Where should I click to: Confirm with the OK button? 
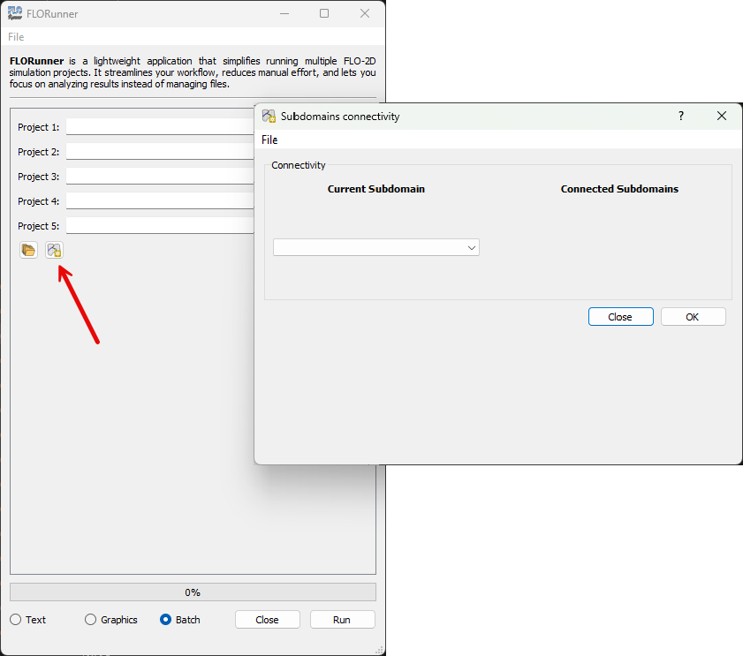(x=693, y=317)
